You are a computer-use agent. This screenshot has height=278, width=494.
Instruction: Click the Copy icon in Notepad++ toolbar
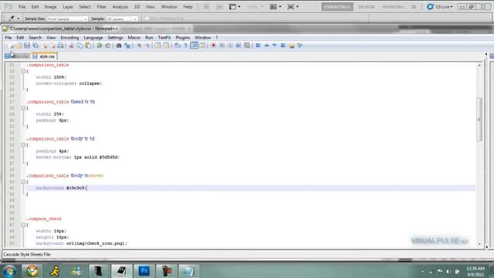pos(80,46)
